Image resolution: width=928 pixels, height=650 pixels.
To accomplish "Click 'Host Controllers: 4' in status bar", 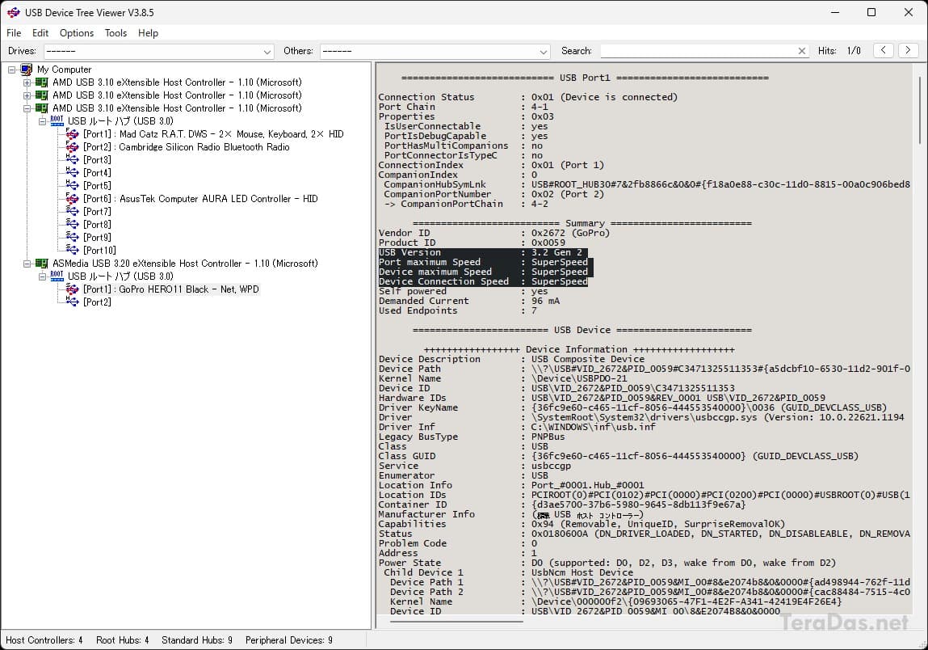I will pyautogui.click(x=44, y=640).
